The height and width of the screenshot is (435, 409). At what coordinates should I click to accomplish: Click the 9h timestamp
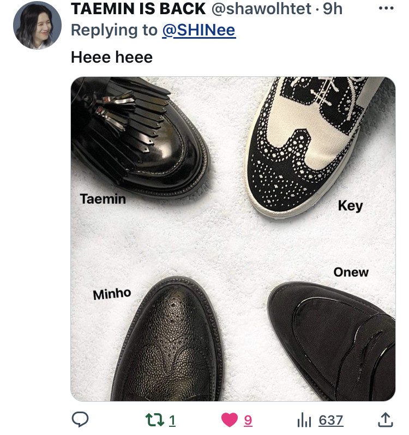(333, 9)
